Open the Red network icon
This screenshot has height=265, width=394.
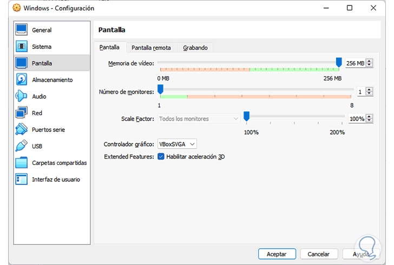22,113
